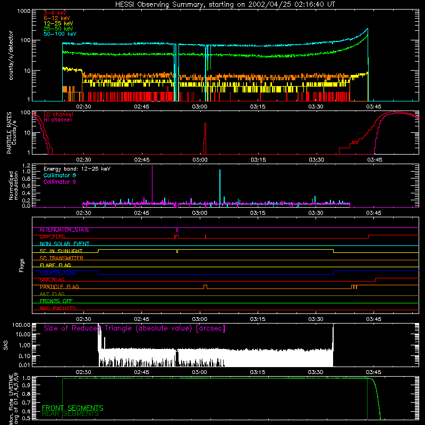Click the 'Flags' axis label
Viewport: 425px width, 425px height.
tap(22, 265)
